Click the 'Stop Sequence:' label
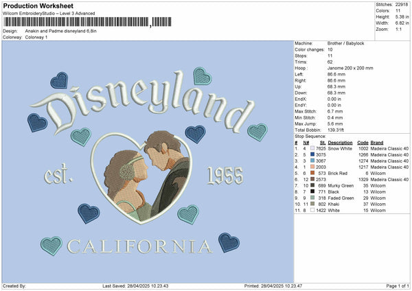This screenshot has height=291, width=412. coord(310,137)
